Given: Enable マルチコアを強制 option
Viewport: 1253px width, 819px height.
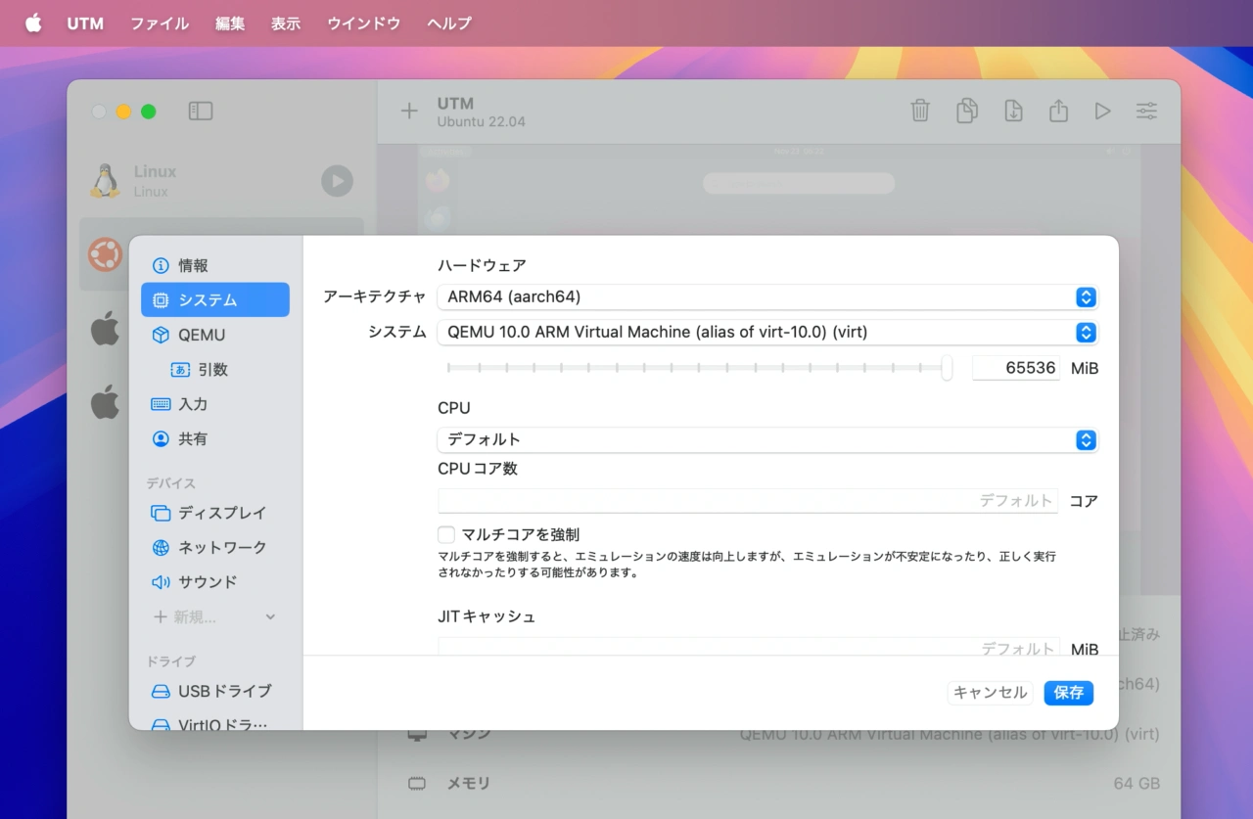Looking at the screenshot, I should (446, 534).
